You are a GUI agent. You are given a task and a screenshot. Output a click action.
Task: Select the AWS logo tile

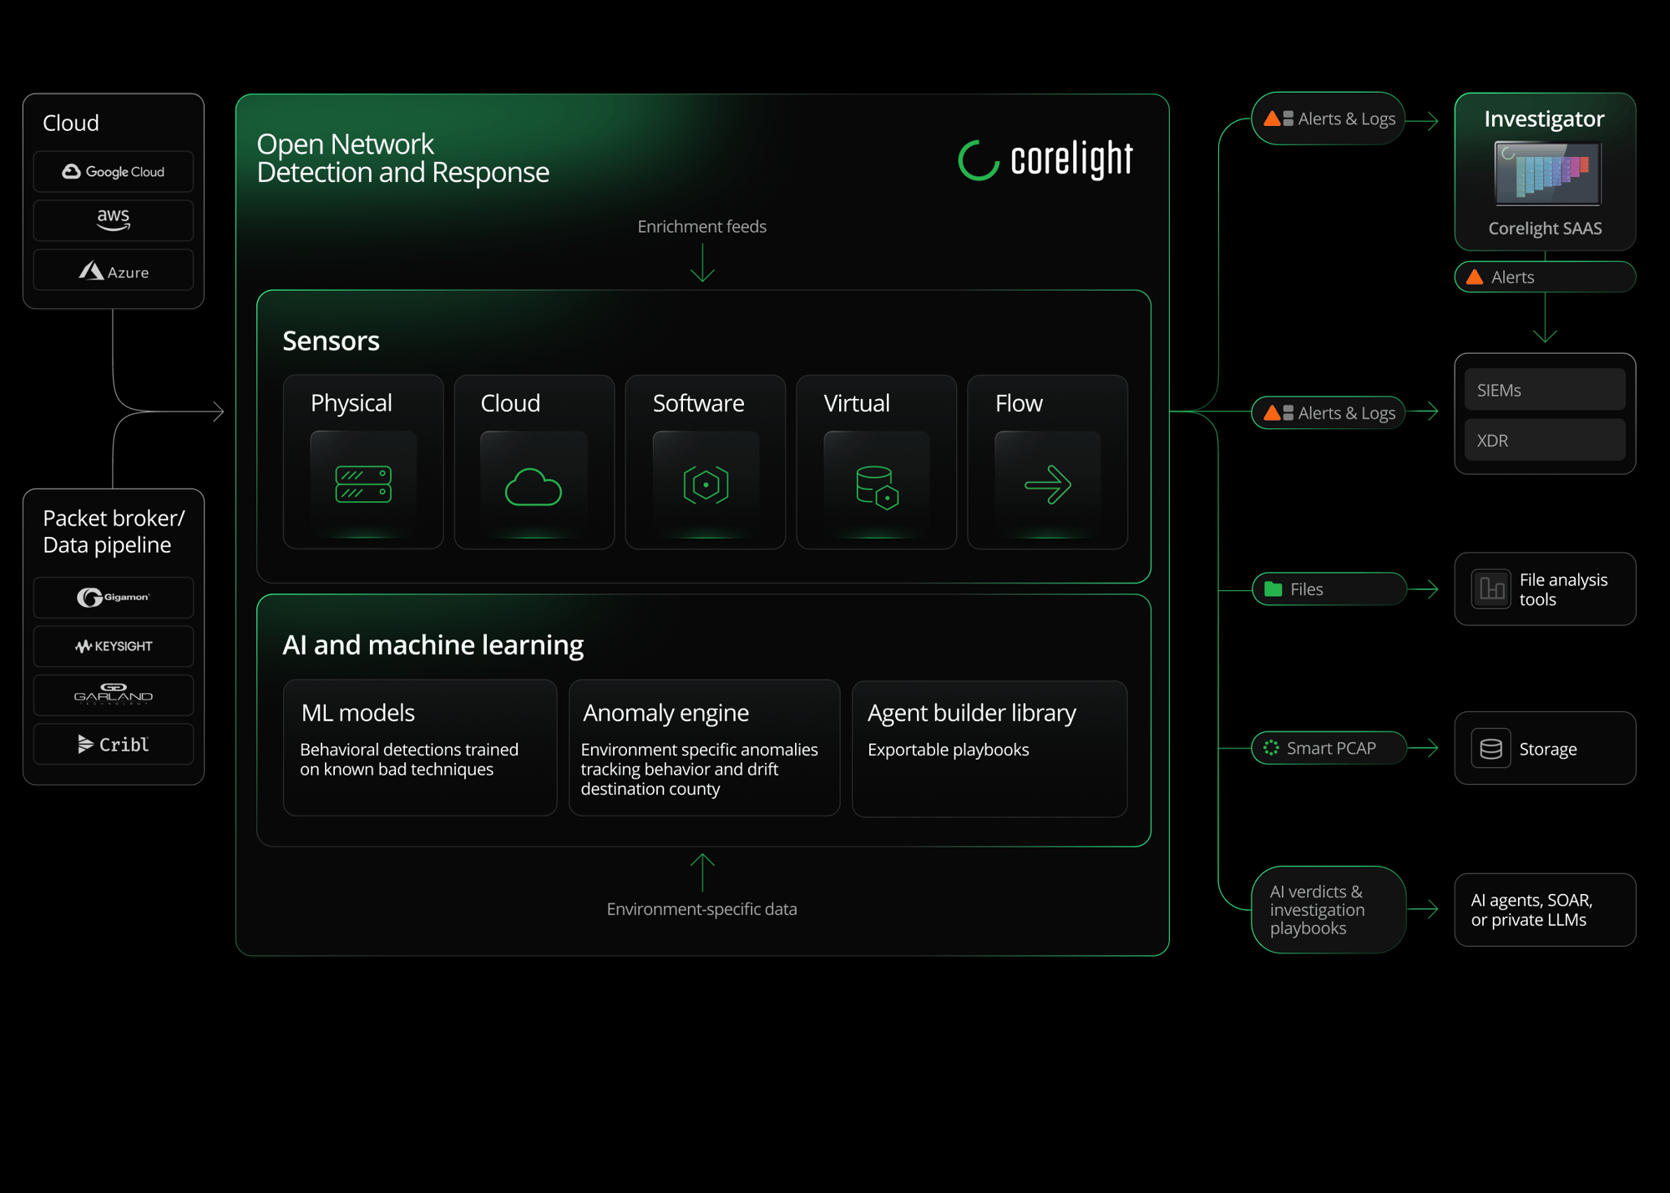tap(114, 220)
